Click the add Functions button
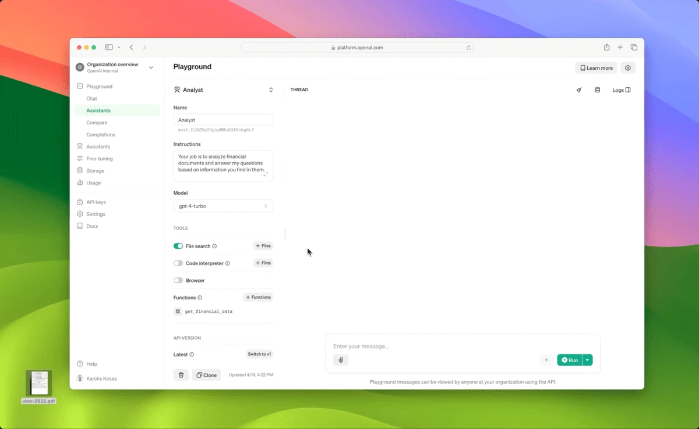 pyautogui.click(x=259, y=297)
